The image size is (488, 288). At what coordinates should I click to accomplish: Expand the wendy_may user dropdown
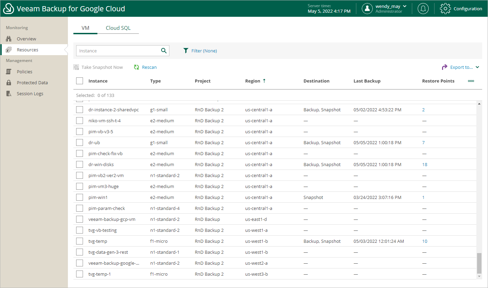[405, 6]
